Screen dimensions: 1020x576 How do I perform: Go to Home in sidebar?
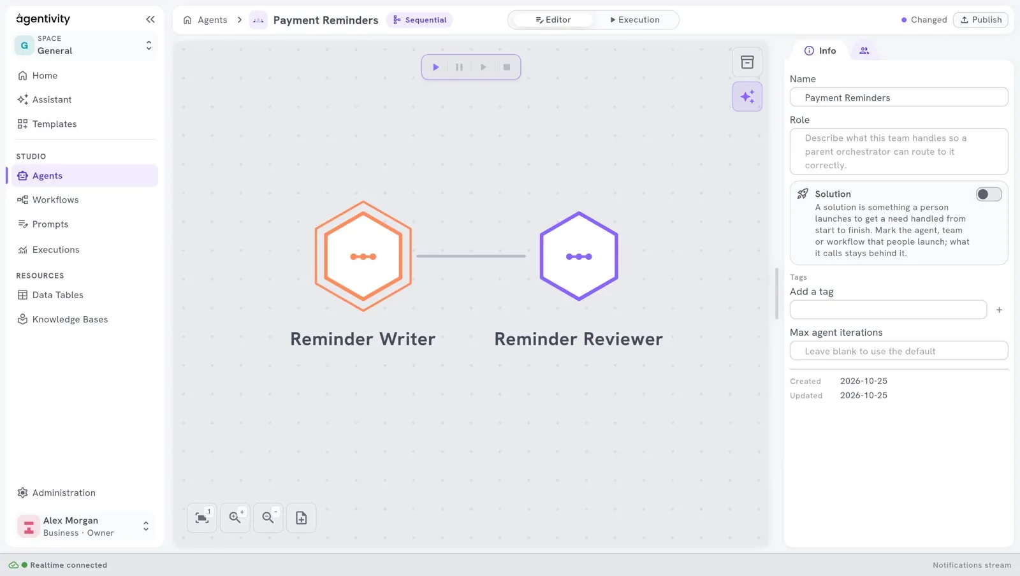click(x=85, y=76)
